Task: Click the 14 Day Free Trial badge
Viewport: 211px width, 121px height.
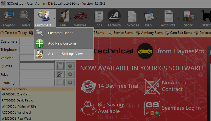Action: (x=88, y=87)
